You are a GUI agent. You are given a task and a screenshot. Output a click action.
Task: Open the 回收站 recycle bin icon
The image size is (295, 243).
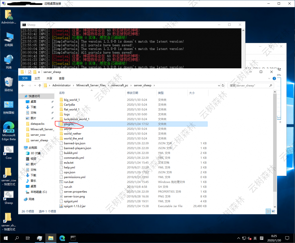pyautogui.click(x=9, y=84)
